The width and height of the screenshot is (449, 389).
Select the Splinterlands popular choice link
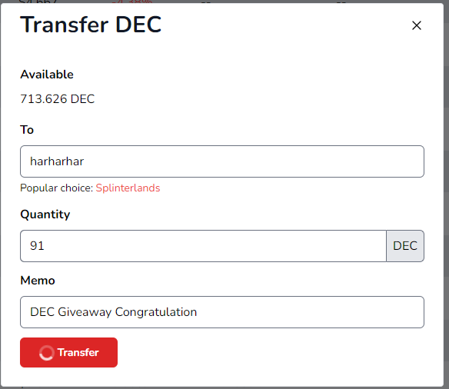point(128,188)
